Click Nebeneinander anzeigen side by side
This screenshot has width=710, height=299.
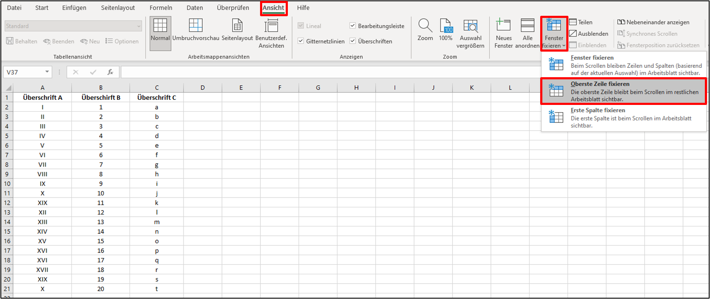653,22
